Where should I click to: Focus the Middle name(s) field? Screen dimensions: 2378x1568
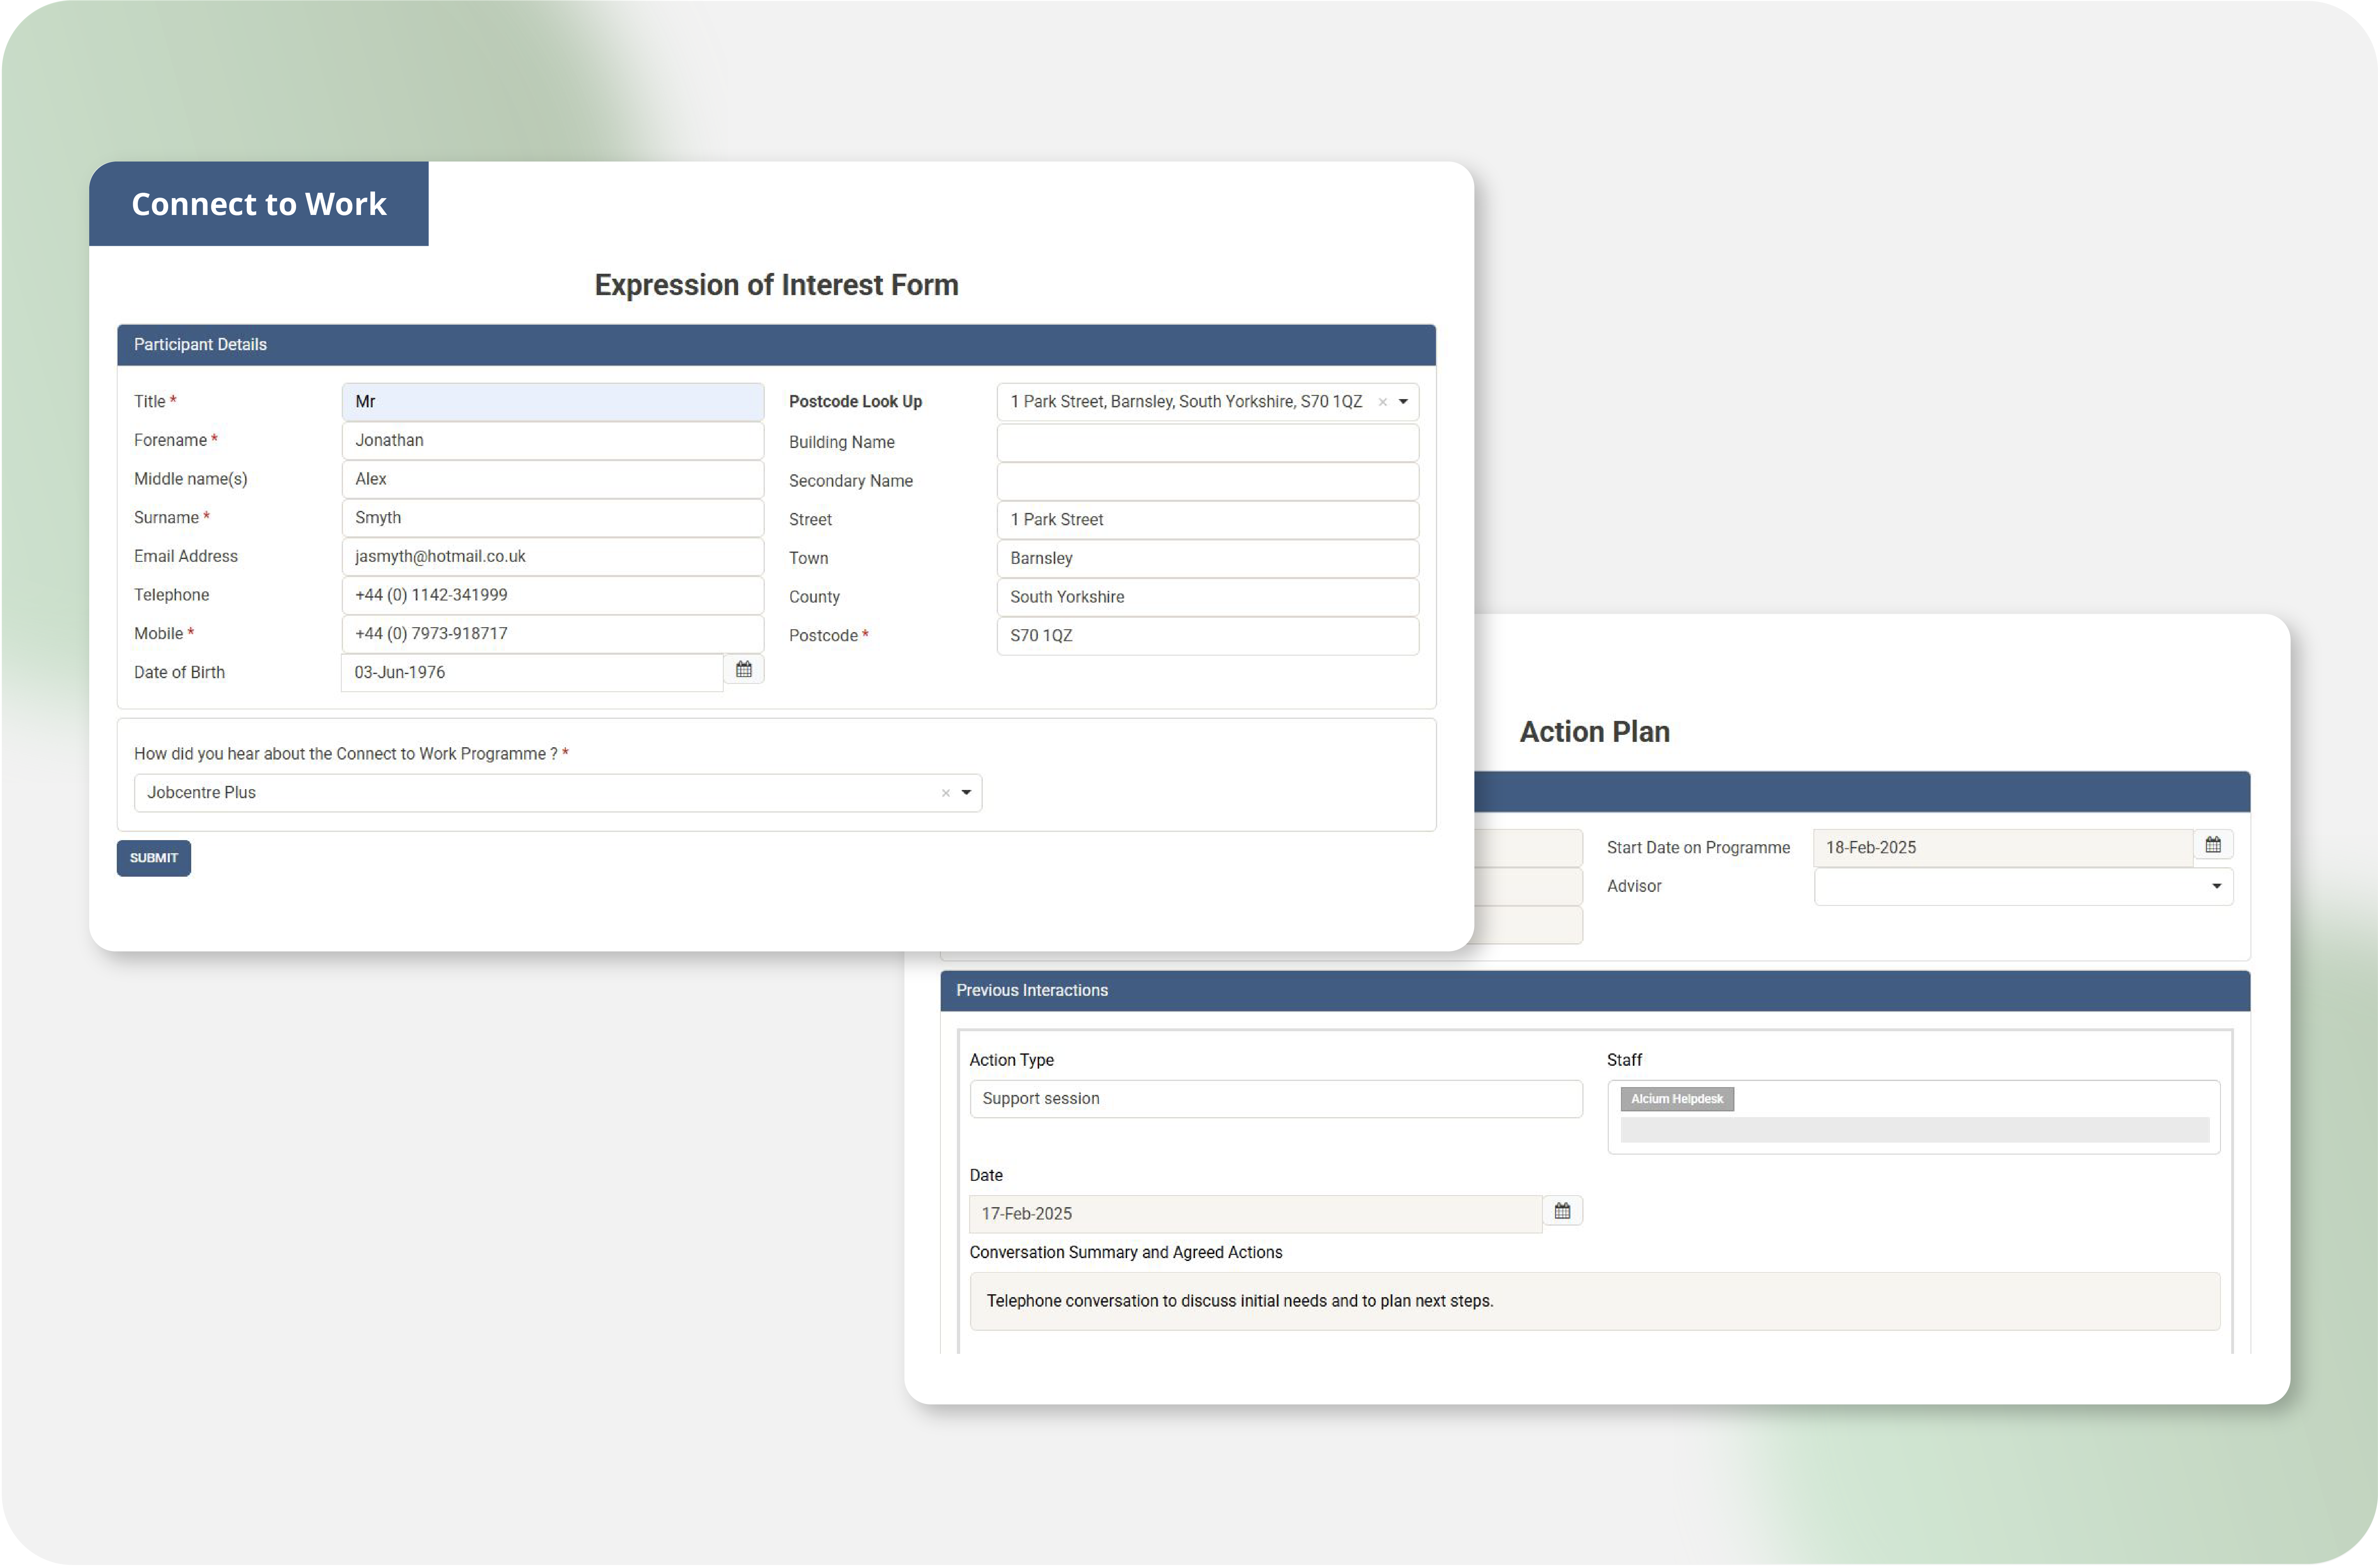click(552, 479)
